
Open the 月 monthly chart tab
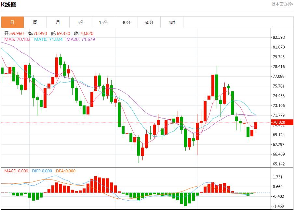pyautogui.click(x=58, y=22)
